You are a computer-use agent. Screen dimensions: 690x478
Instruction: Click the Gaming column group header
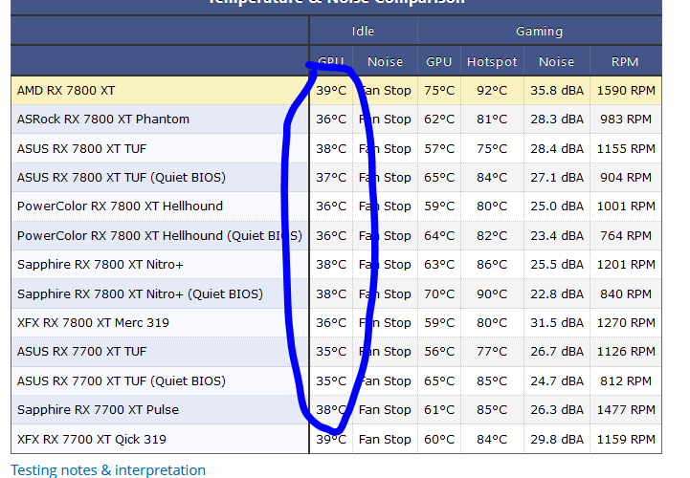click(540, 32)
